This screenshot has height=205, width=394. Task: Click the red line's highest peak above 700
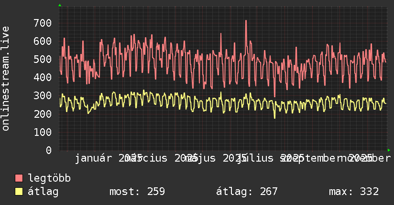coord(246,21)
